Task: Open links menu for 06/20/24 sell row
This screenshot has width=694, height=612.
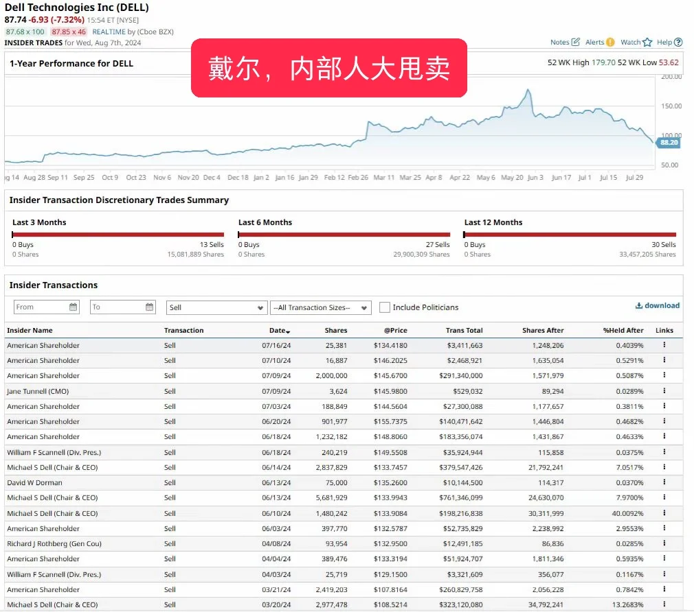Action: (x=664, y=421)
